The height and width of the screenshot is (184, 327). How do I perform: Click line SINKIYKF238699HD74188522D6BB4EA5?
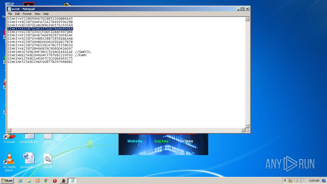tap(40, 19)
